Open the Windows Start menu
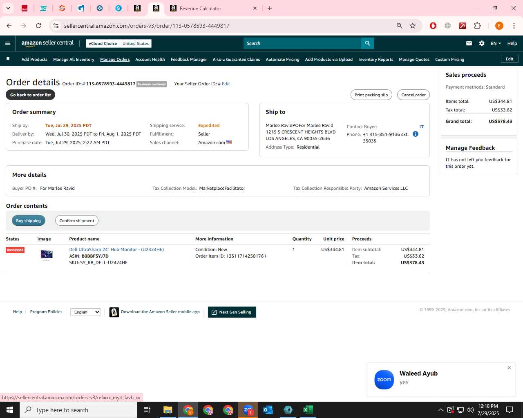 10,410
